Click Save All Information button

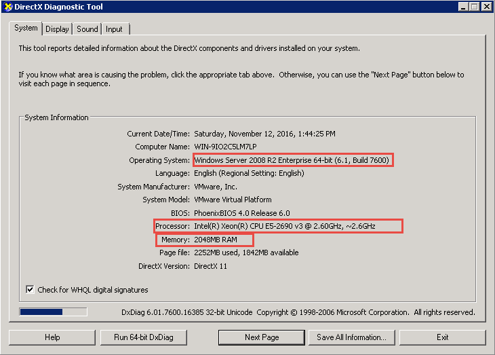[x=351, y=337]
